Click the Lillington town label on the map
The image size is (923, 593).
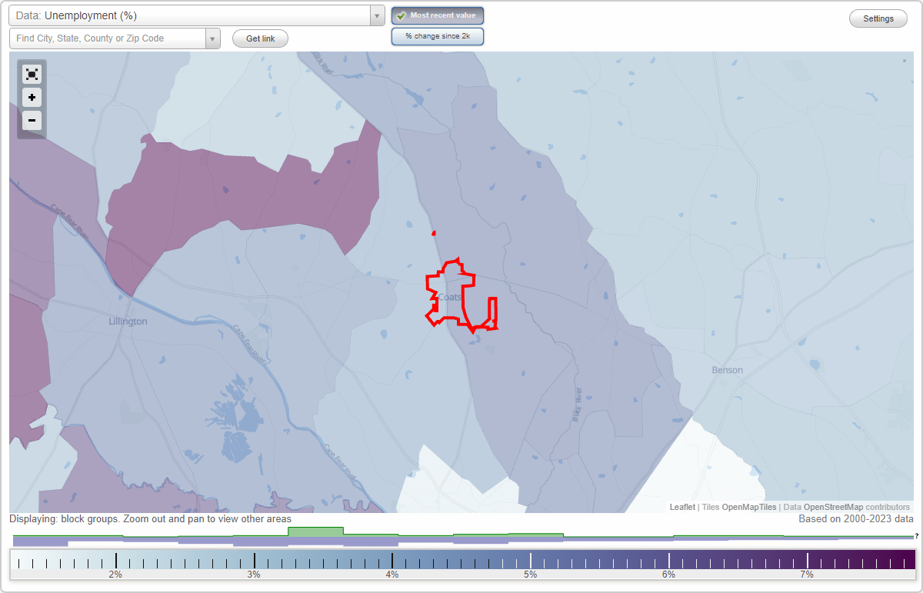[x=128, y=321]
